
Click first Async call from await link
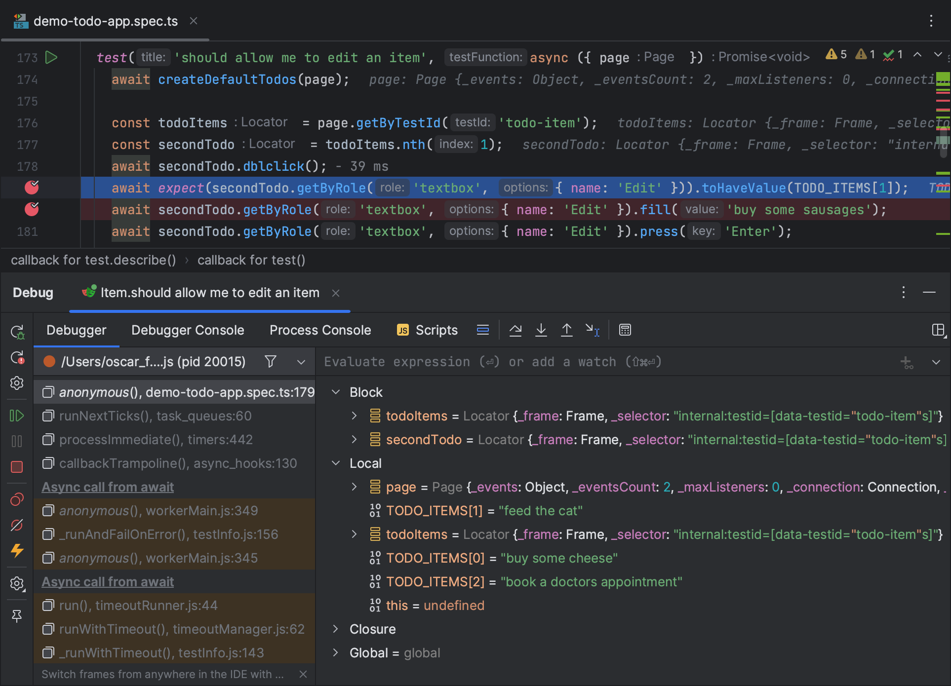click(108, 487)
